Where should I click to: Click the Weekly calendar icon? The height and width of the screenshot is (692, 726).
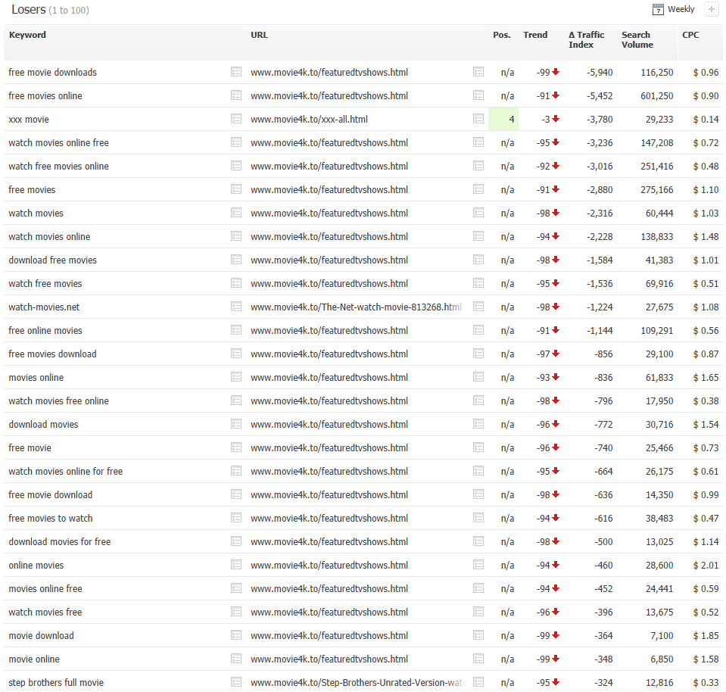point(658,9)
